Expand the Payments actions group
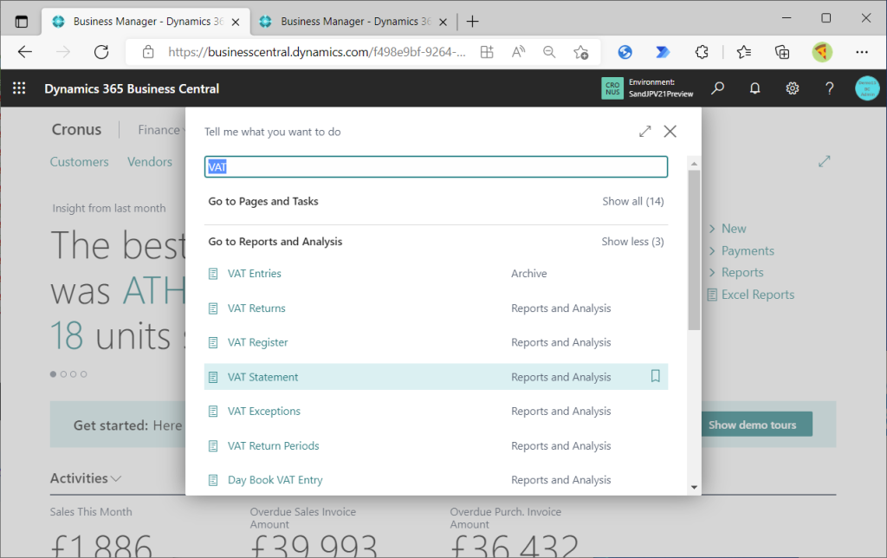887x558 pixels. (x=741, y=250)
